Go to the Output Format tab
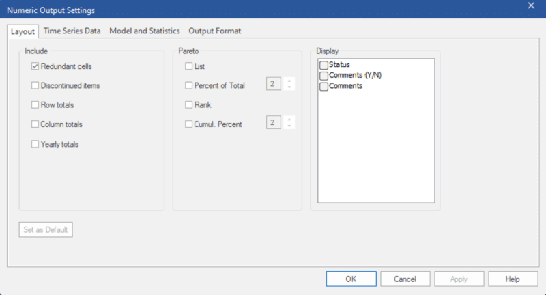Screen dimensions: 546x295 pos(214,31)
